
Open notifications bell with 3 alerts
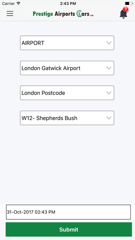[123, 14]
